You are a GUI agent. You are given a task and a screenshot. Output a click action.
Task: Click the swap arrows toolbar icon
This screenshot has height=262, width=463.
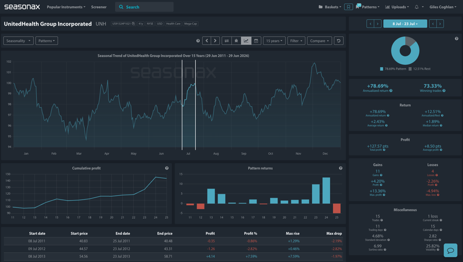[x=227, y=41]
